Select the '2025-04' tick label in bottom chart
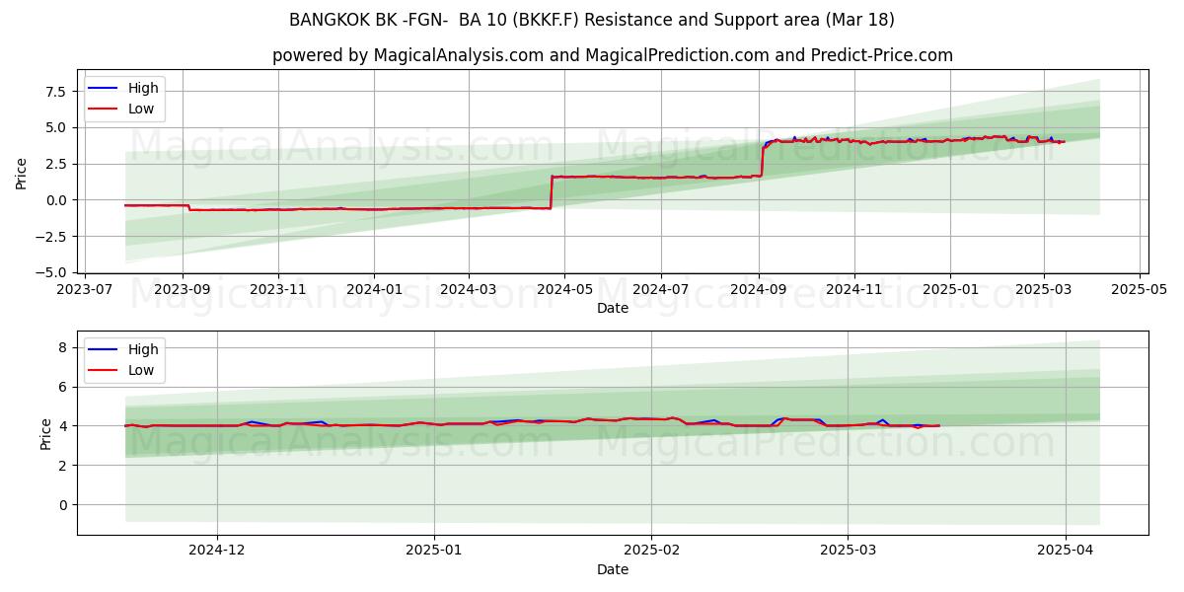1184x592 pixels. pos(1066,552)
